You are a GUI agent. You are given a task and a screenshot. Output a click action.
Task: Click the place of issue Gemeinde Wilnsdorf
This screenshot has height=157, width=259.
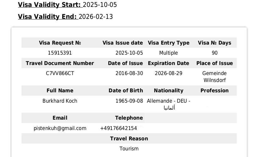(x=215, y=77)
